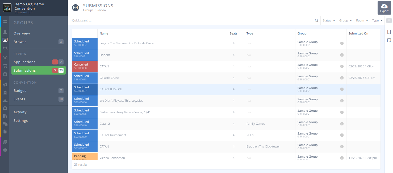Click the stacked coins finance icon
Viewport: 393px width, 173px height.
(5, 142)
